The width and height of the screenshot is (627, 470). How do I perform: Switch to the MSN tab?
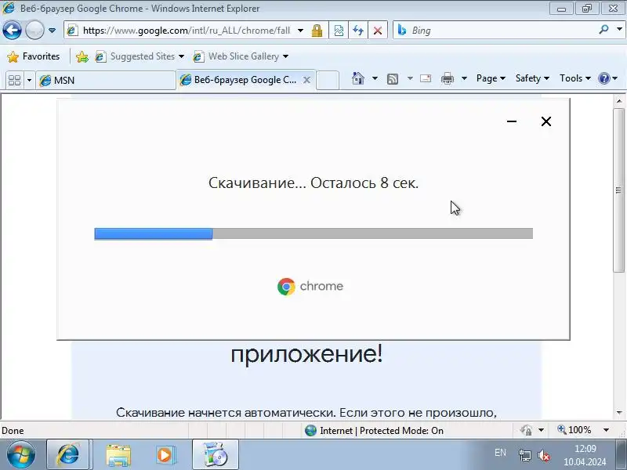click(106, 81)
